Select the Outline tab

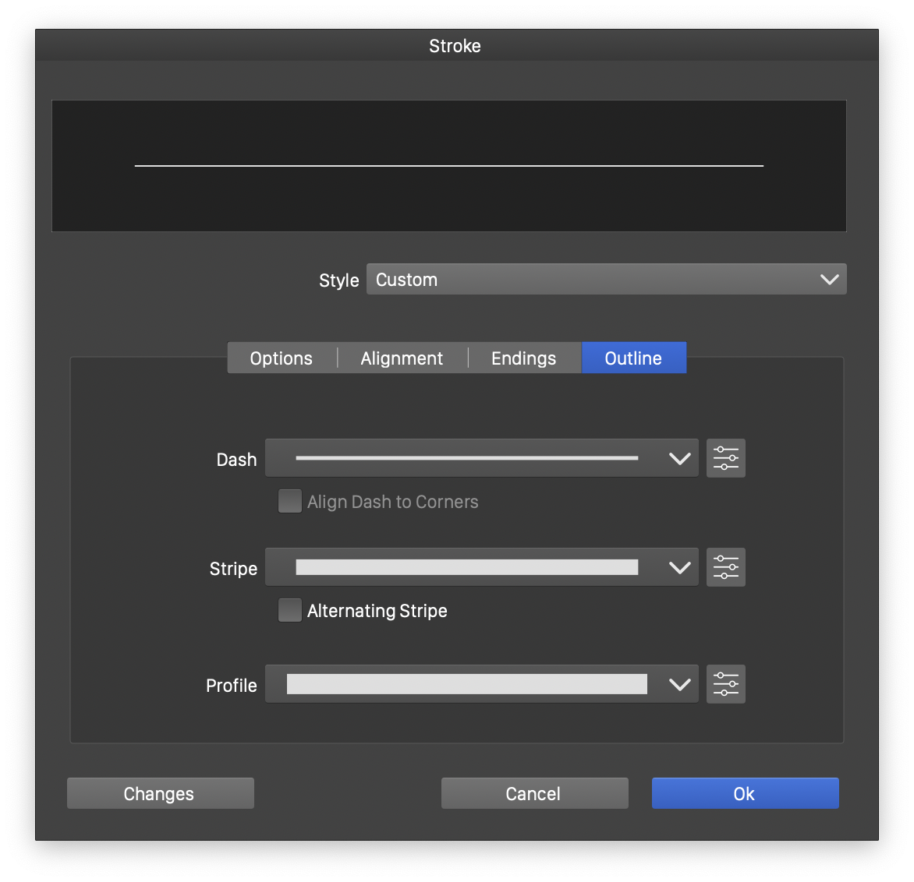pos(633,358)
